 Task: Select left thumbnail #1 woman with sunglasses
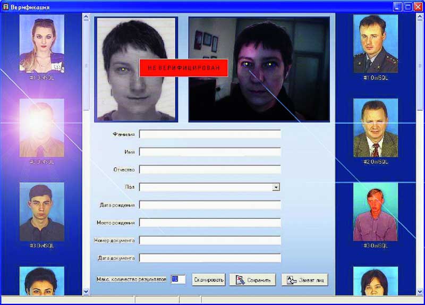42,44
